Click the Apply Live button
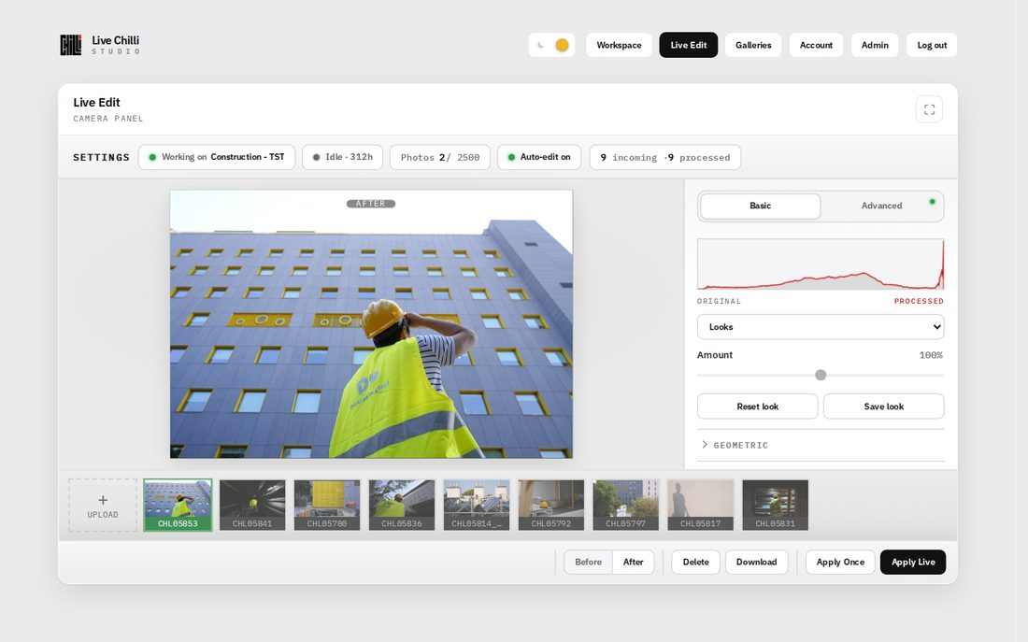Screen dimensions: 1028x642 (x=913, y=562)
